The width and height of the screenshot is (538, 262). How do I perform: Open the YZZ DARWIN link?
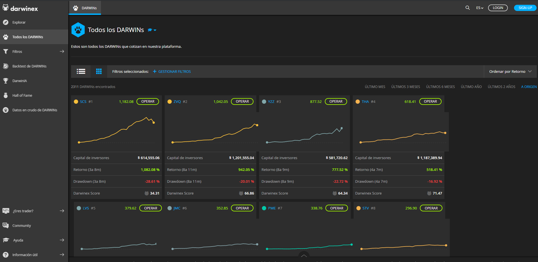click(x=271, y=101)
